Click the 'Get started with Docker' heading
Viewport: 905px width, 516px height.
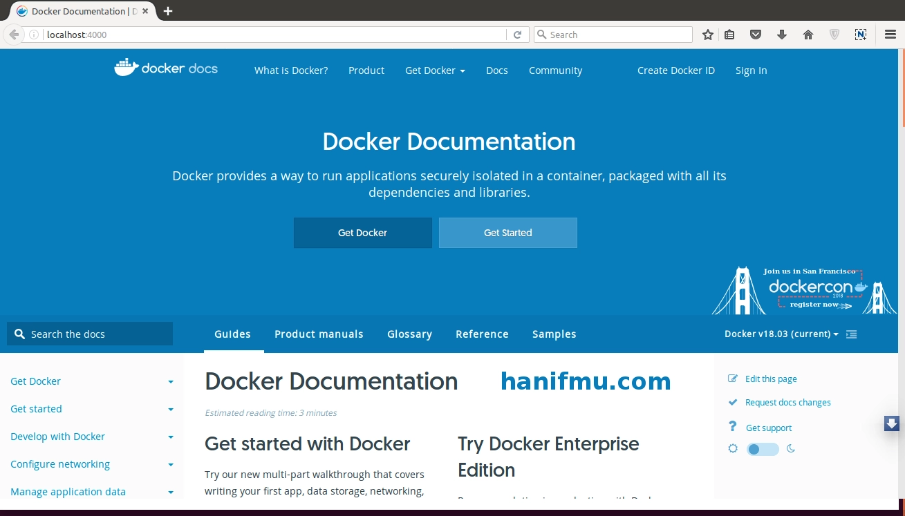pos(308,443)
